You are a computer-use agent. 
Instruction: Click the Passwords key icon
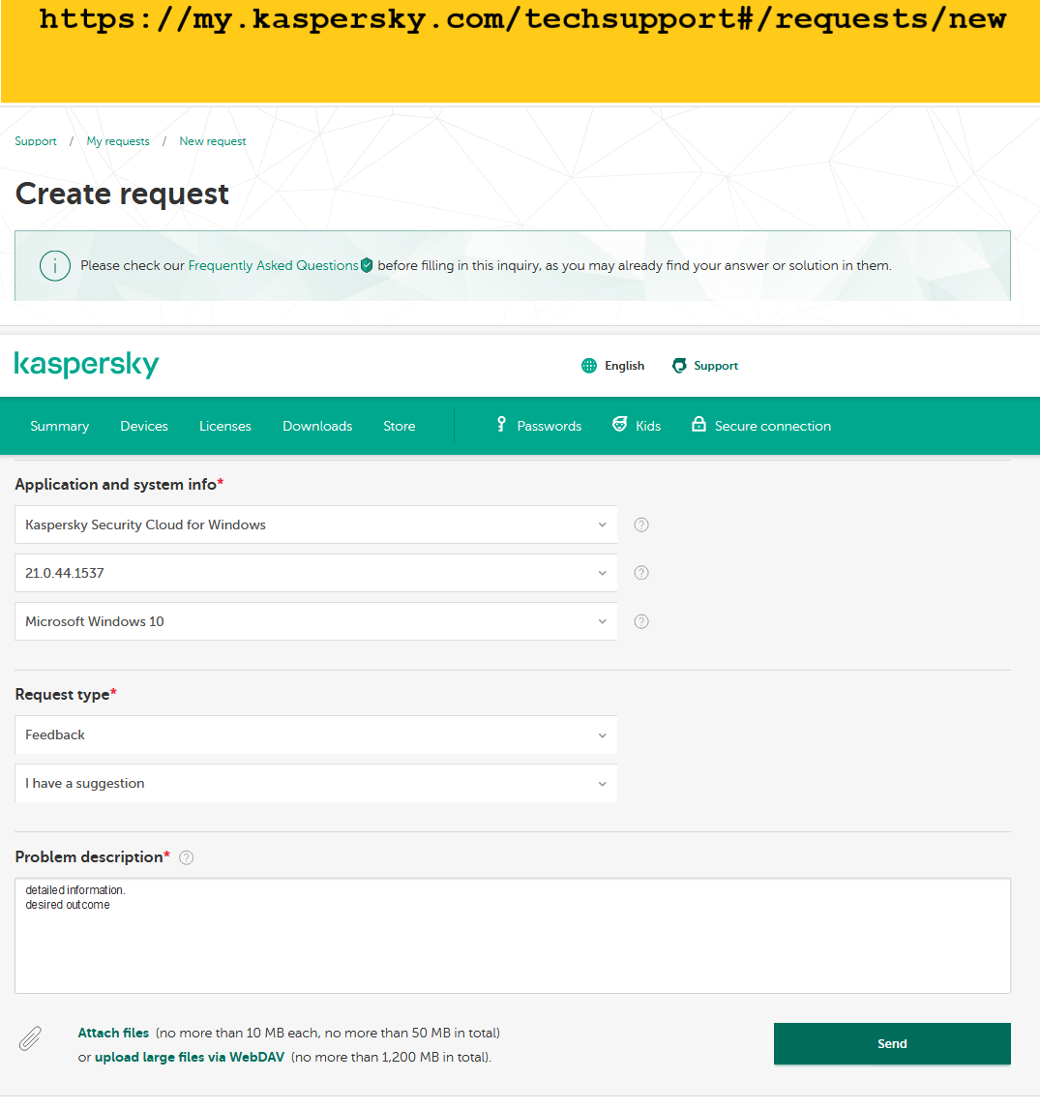(x=501, y=424)
